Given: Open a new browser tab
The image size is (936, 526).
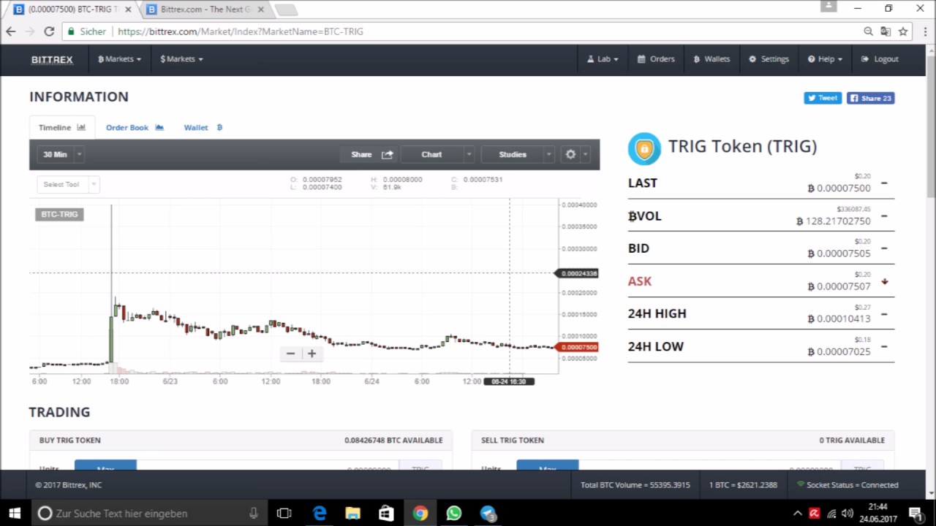Looking at the screenshot, I should (x=286, y=10).
